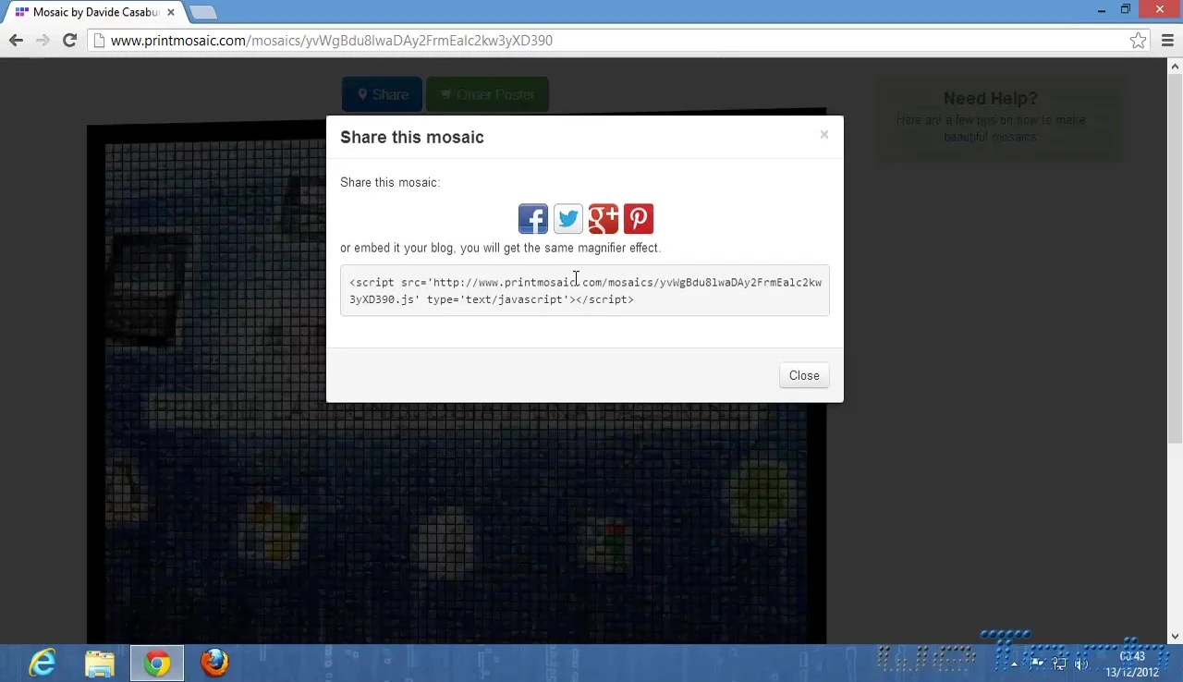
Task: Share the mosaic on Facebook
Action: tap(532, 218)
